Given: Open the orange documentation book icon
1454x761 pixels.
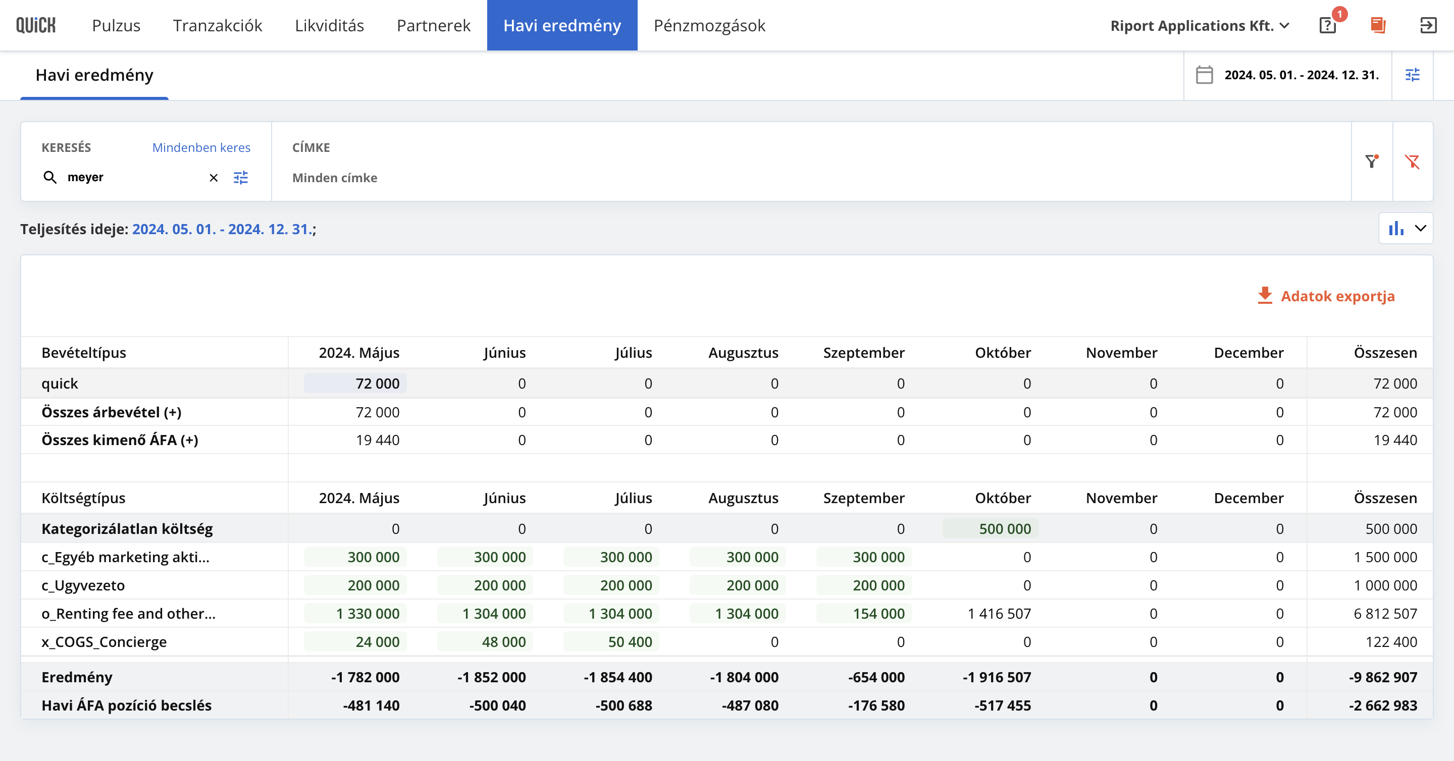Looking at the screenshot, I should pos(1378,25).
